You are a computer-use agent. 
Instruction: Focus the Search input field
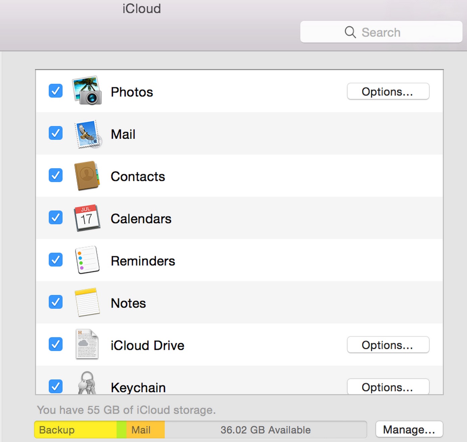click(x=381, y=32)
